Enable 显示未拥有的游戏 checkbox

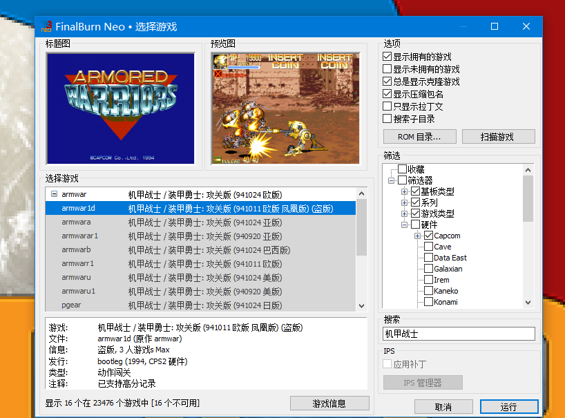coord(387,69)
